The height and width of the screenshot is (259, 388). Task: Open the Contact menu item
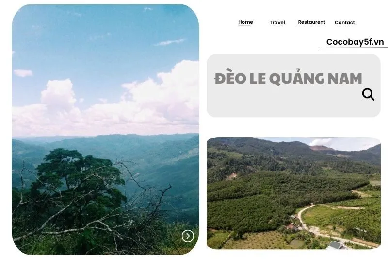pyautogui.click(x=345, y=22)
